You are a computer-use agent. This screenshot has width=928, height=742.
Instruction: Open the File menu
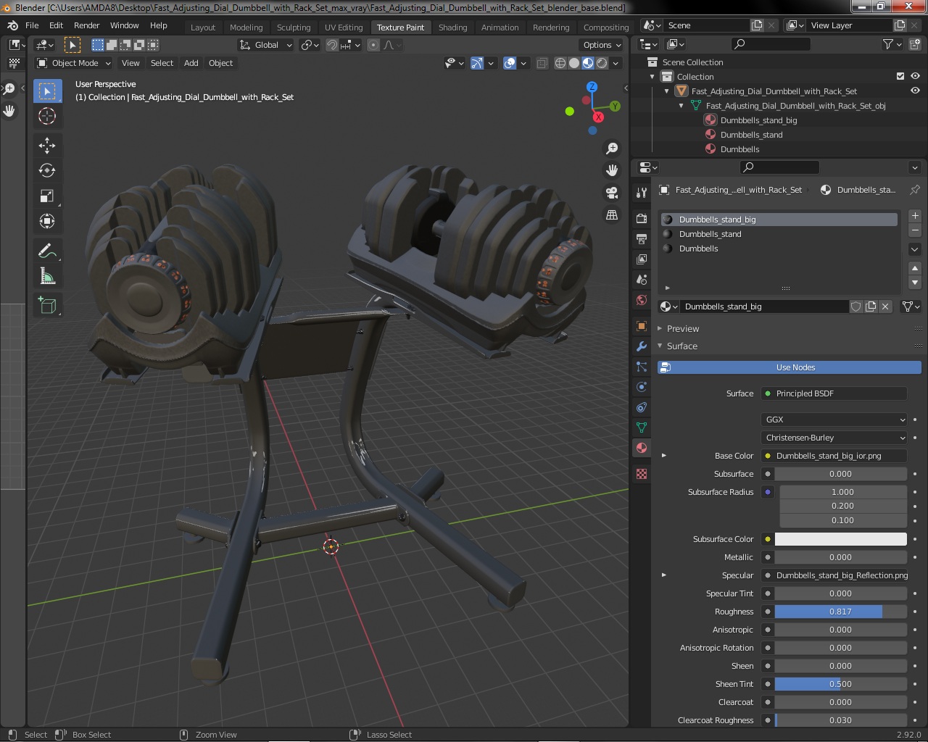tap(32, 25)
